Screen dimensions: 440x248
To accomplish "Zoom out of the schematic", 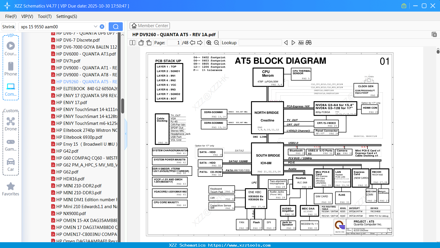I will pos(216,42).
